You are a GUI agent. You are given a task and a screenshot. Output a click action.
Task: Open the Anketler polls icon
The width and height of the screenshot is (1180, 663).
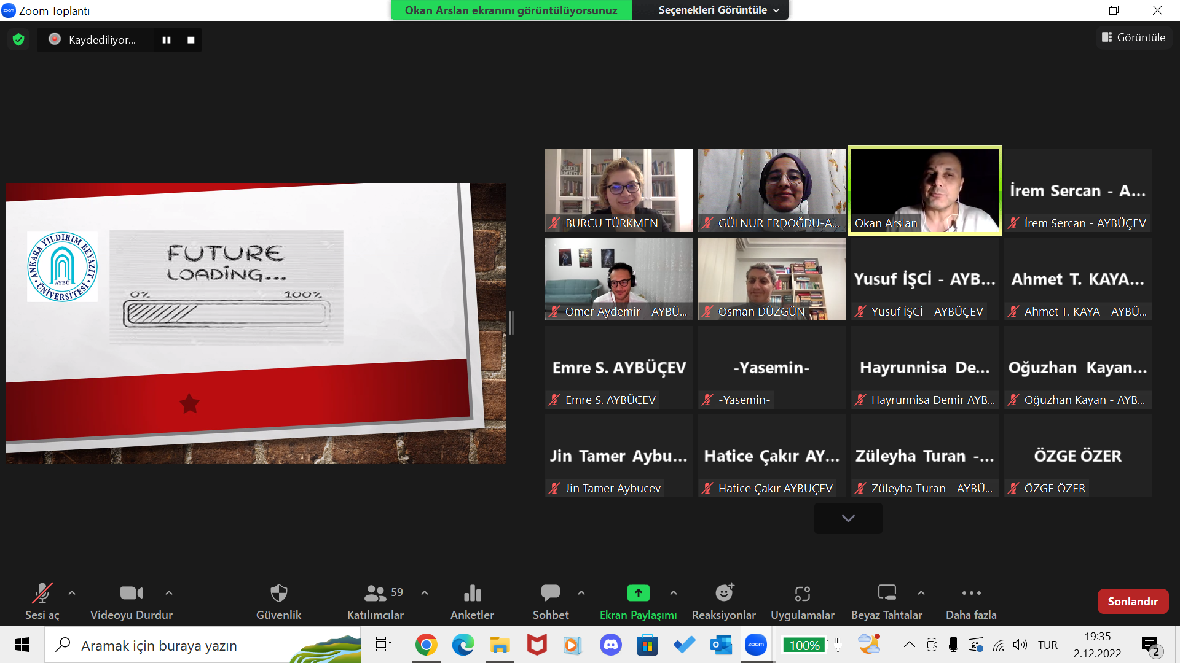(472, 594)
